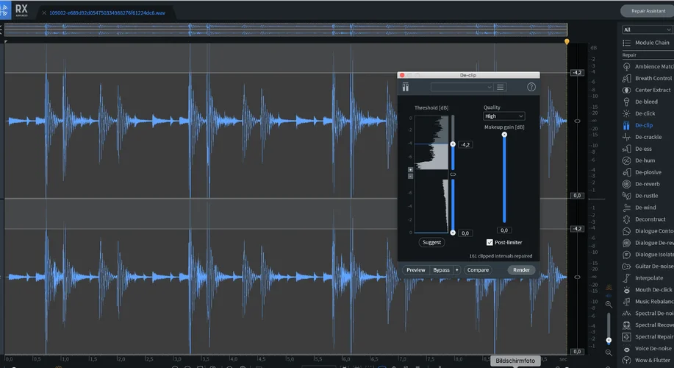Expand the De-clip preset dropdown
The height and width of the screenshot is (368, 674).
click(462, 87)
